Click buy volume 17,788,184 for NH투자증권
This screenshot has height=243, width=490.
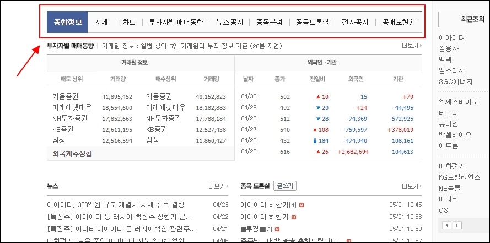[211, 119]
